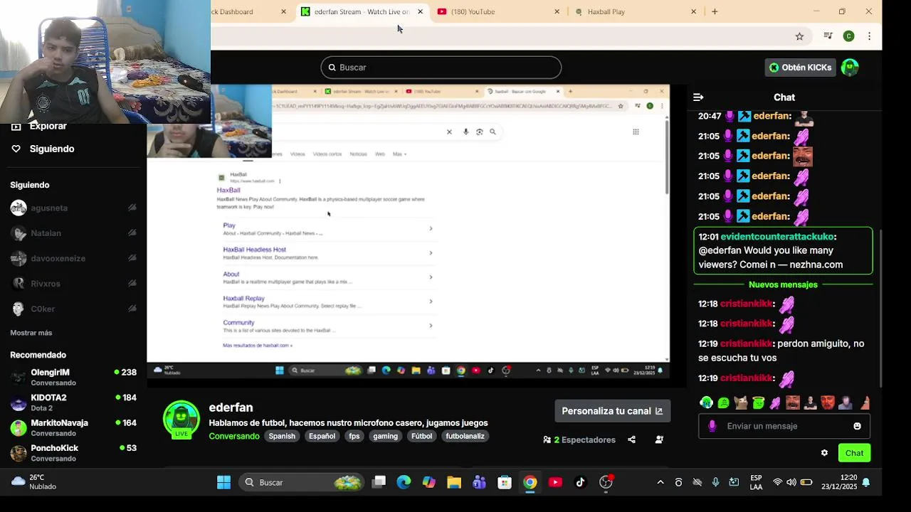Select the Fútbol tag
The image size is (911, 512).
[x=421, y=437]
